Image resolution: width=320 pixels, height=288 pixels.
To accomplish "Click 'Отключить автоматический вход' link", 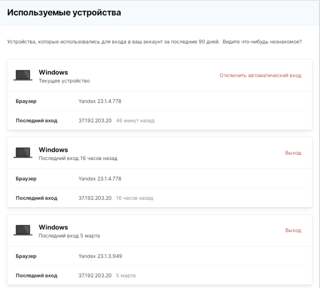I will coord(261,75).
